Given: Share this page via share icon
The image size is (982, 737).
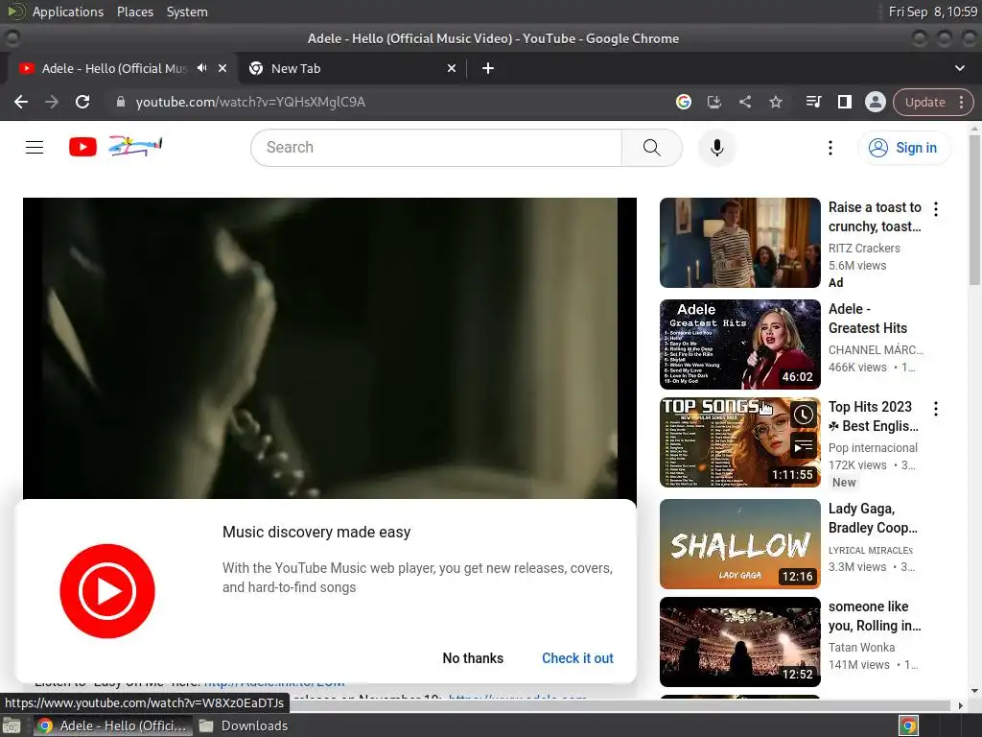Looking at the screenshot, I should [744, 102].
